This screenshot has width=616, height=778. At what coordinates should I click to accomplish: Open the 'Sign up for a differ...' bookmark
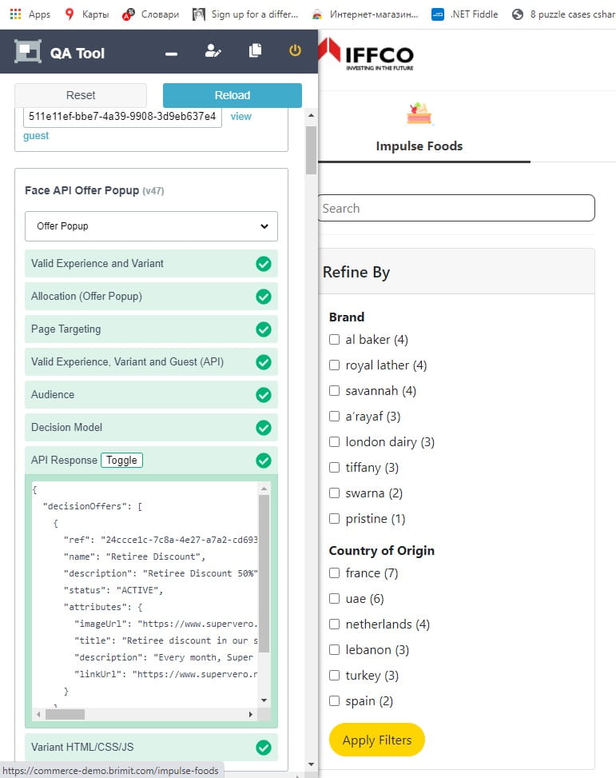click(245, 14)
